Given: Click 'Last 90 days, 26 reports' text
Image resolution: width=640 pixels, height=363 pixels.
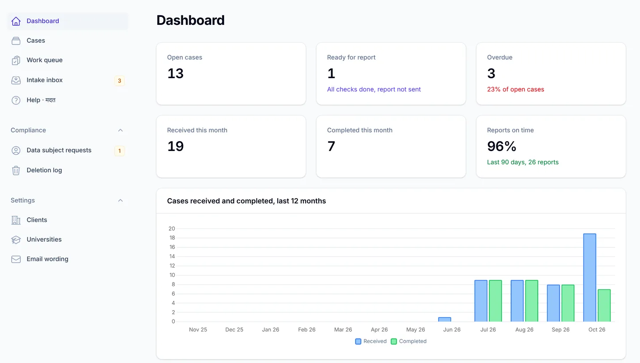Looking at the screenshot, I should pos(523,162).
